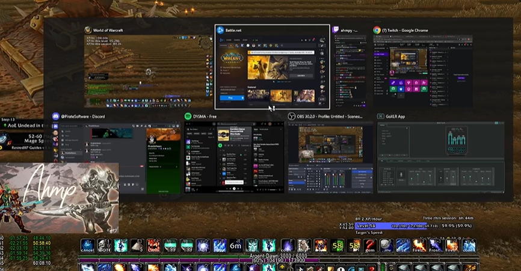Click the Discord app icon
The image size is (521, 271).
click(x=55, y=117)
